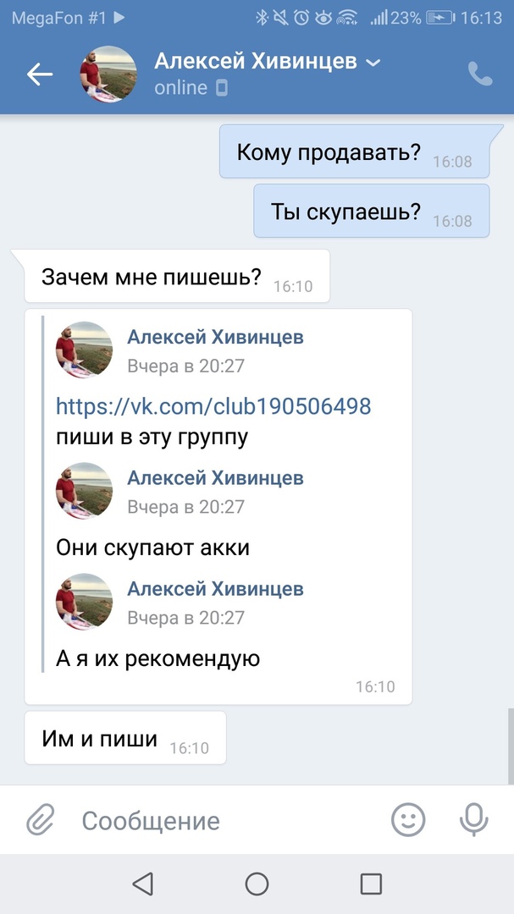
Task: Tap avatar beside the 'Они скупают акки' message
Action: pos(84,490)
